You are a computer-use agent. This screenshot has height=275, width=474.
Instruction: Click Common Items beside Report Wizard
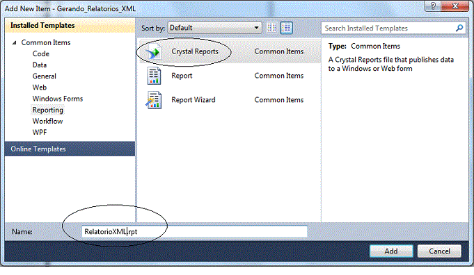click(278, 100)
